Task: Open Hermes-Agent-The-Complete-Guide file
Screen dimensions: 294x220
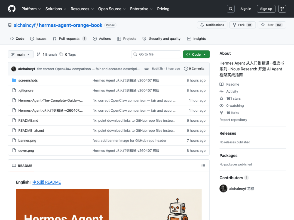Action: click(50, 100)
